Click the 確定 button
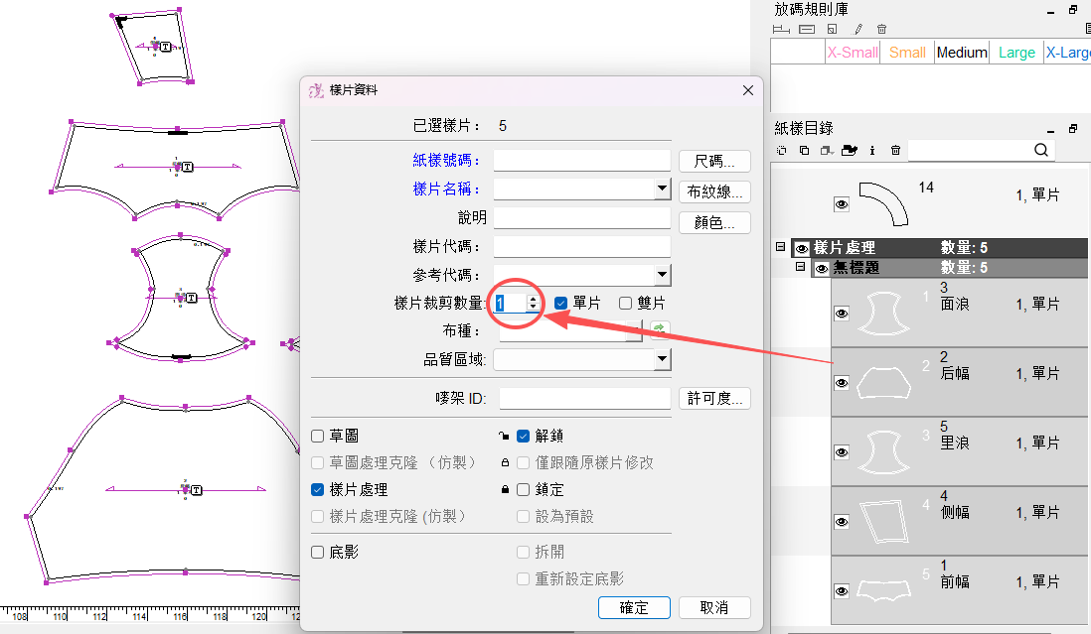1091x634 pixels. pyautogui.click(x=634, y=607)
